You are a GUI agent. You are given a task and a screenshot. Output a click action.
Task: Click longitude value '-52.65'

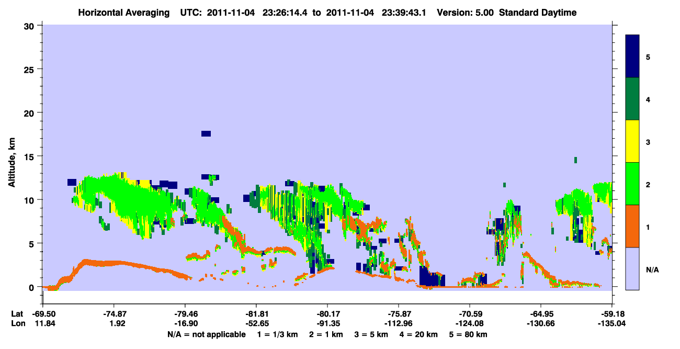tap(256, 323)
